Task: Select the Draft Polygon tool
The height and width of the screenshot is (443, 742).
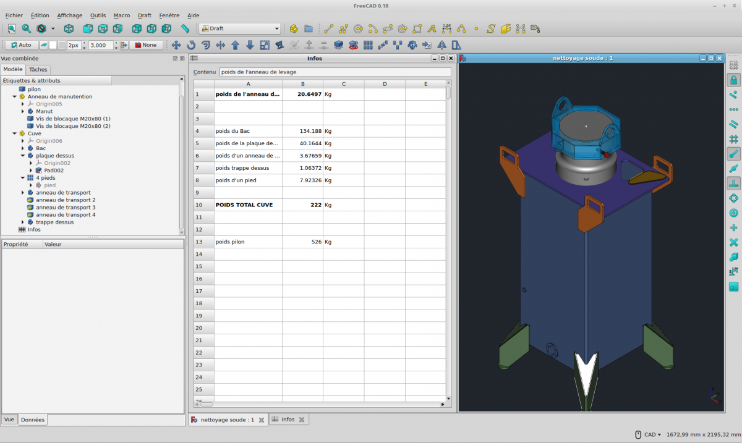Action: [x=403, y=28]
